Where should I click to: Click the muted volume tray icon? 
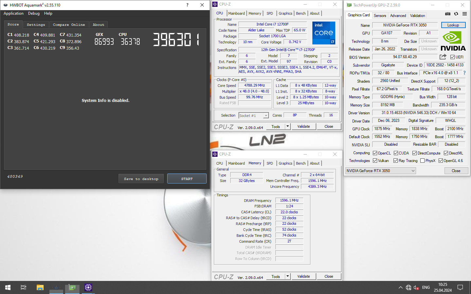pos(416,287)
